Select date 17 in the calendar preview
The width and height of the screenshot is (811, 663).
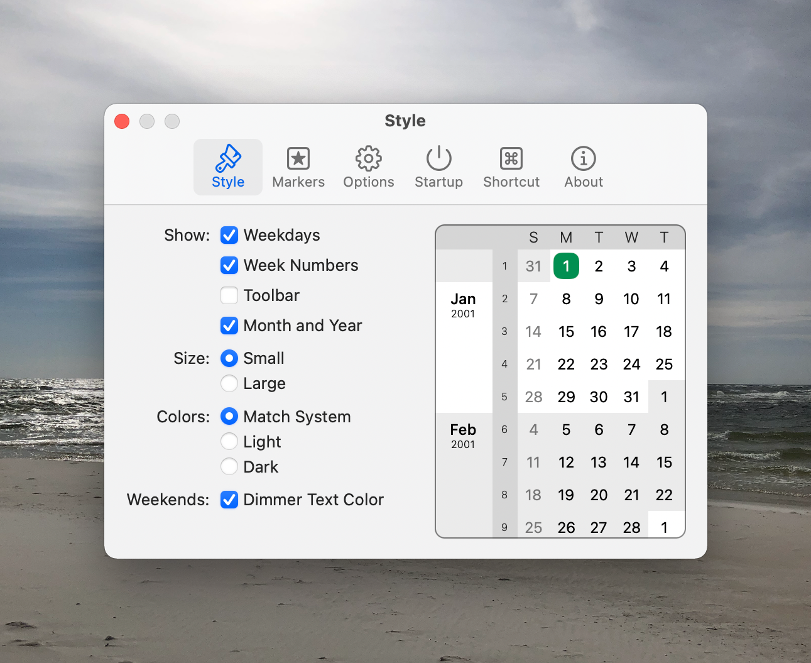pyautogui.click(x=631, y=332)
